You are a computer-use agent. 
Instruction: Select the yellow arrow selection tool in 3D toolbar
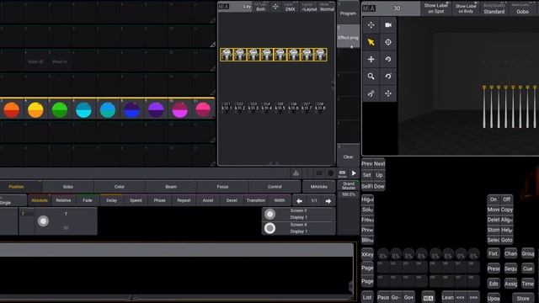[371, 42]
